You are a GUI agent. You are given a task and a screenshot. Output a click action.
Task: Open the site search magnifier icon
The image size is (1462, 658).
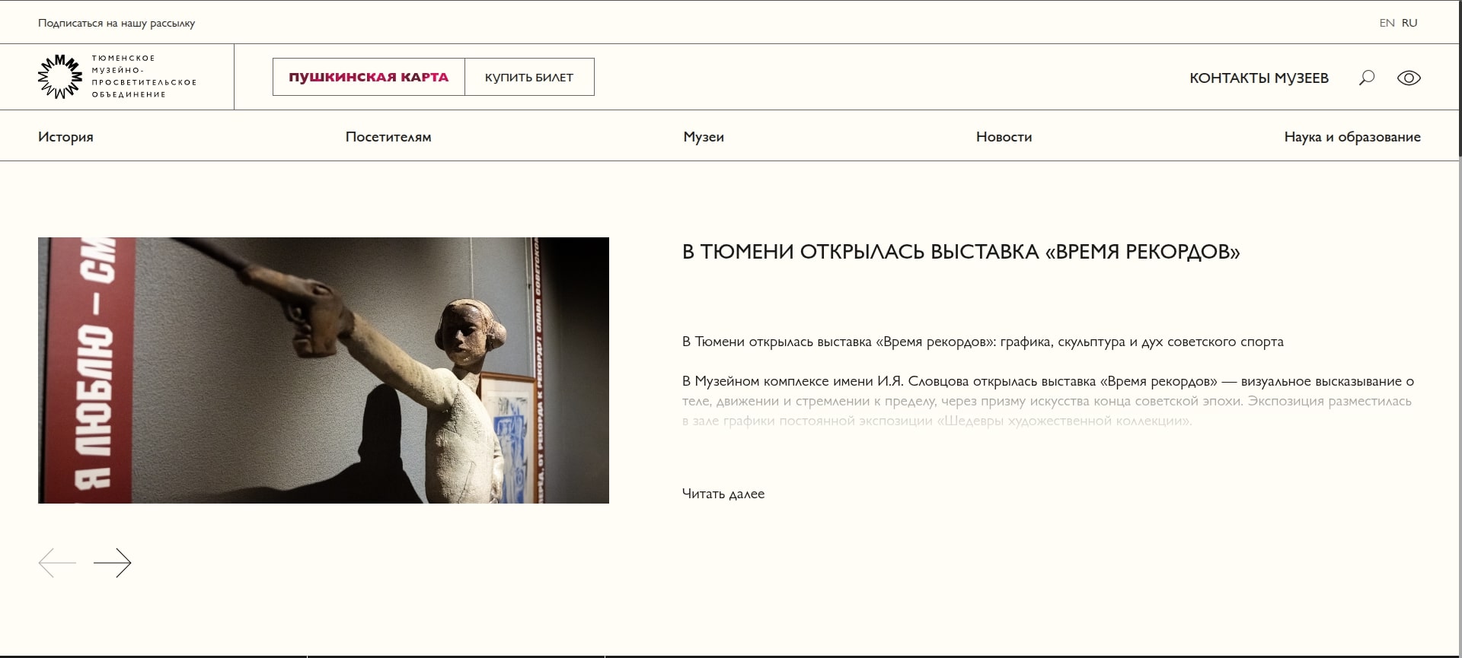1367,78
